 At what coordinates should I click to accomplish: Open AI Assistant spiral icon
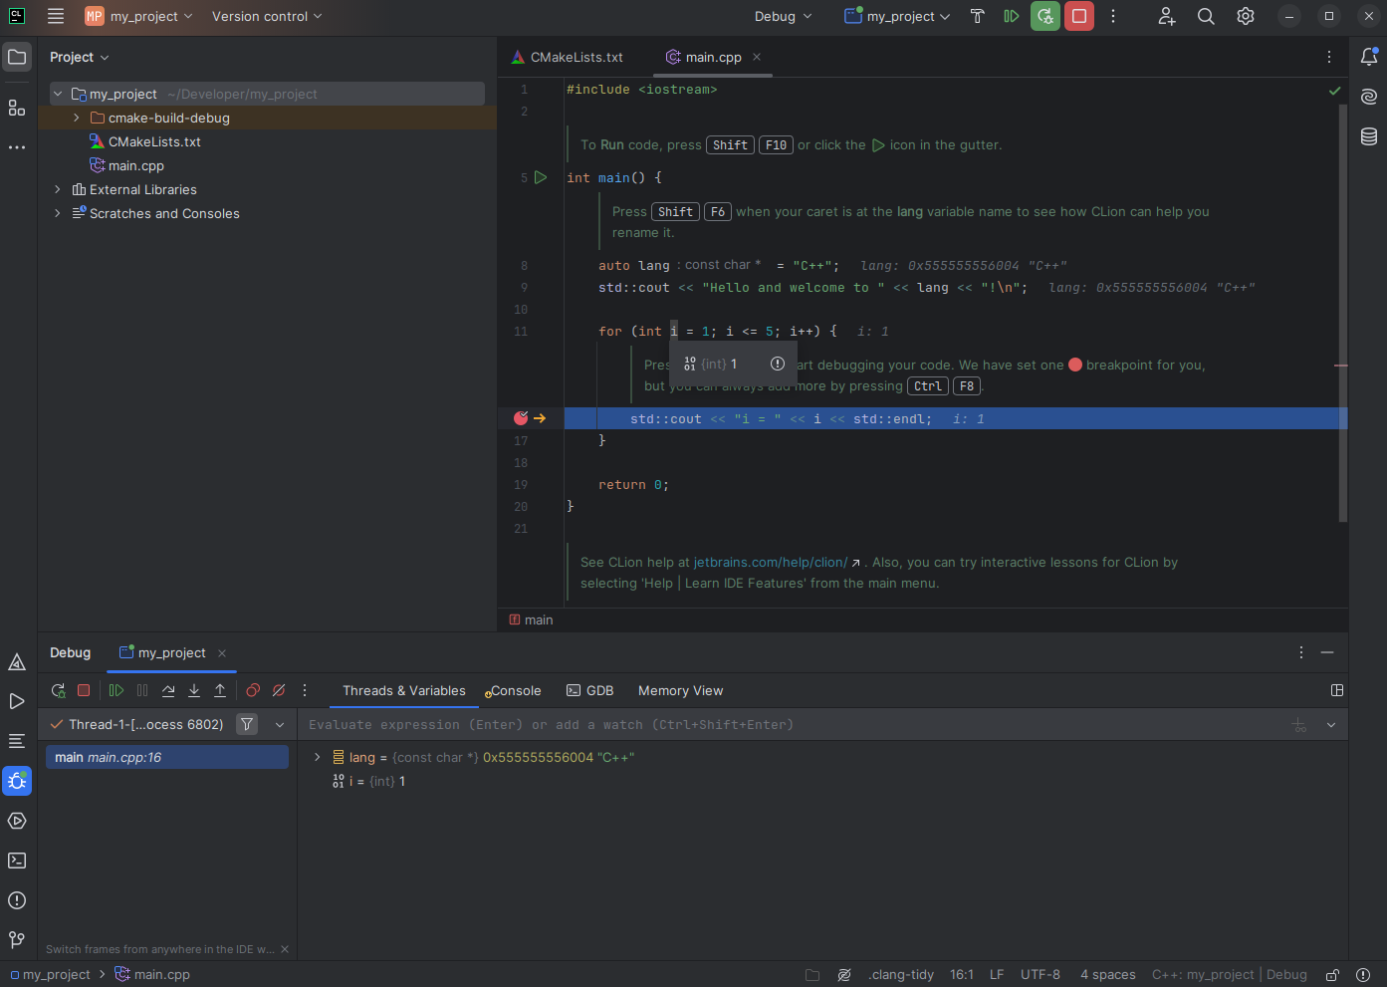pos(1369,97)
